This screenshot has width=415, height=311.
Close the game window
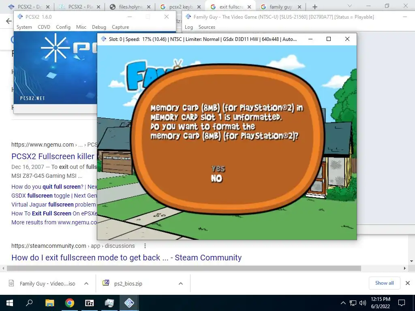(347, 39)
